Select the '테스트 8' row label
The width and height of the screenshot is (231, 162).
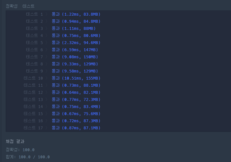click(34, 64)
